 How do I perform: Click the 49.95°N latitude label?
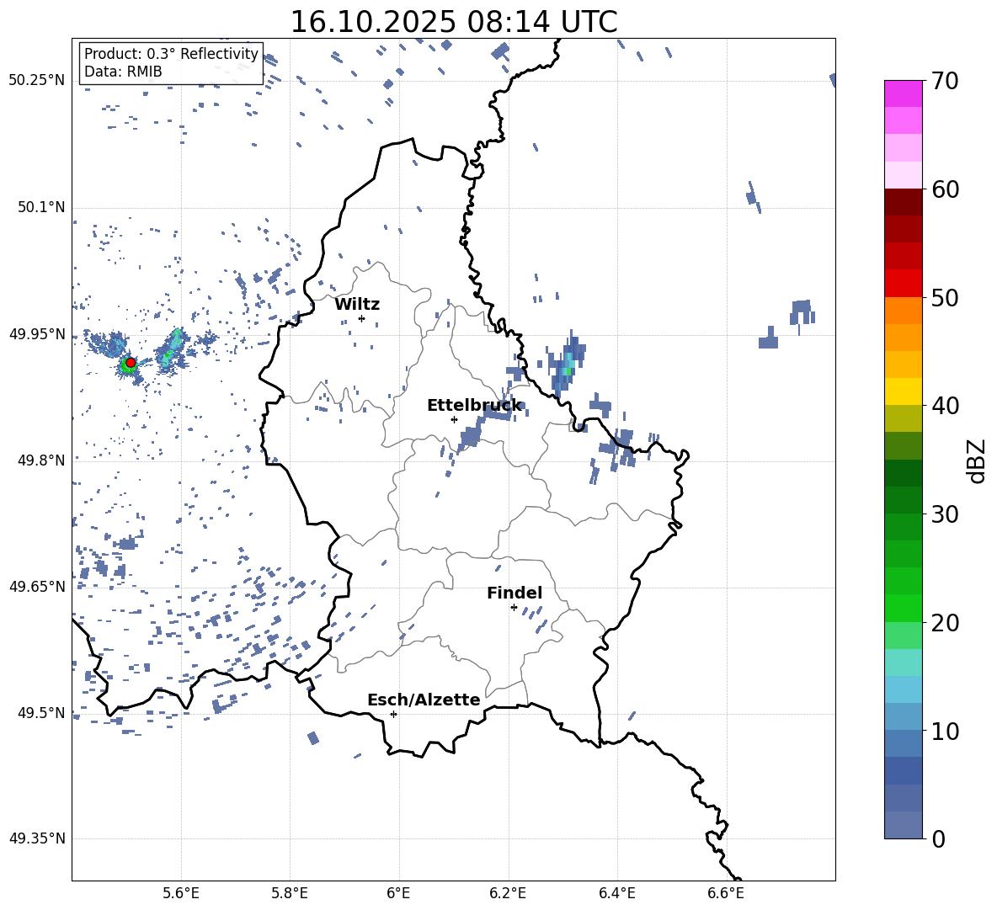(x=37, y=335)
